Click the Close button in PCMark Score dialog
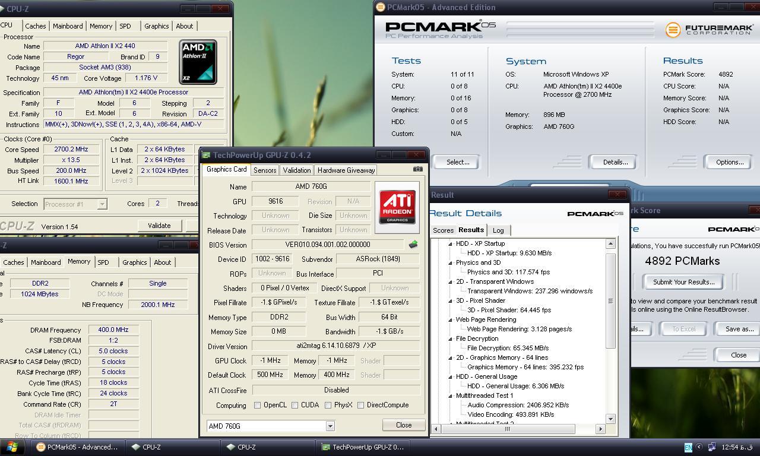The image size is (760, 456). 739,355
